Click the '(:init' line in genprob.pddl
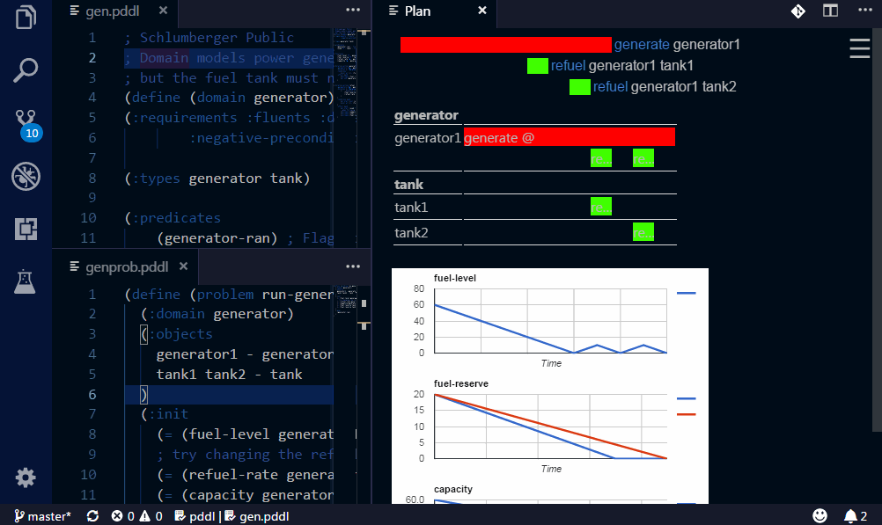882x525 pixels. [x=165, y=414]
